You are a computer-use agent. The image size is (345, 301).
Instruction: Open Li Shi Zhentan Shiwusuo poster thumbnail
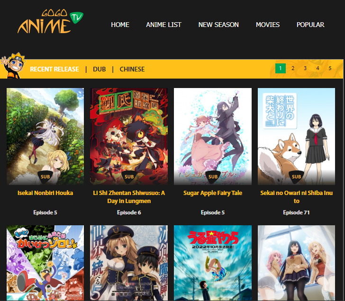click(129, 136)
